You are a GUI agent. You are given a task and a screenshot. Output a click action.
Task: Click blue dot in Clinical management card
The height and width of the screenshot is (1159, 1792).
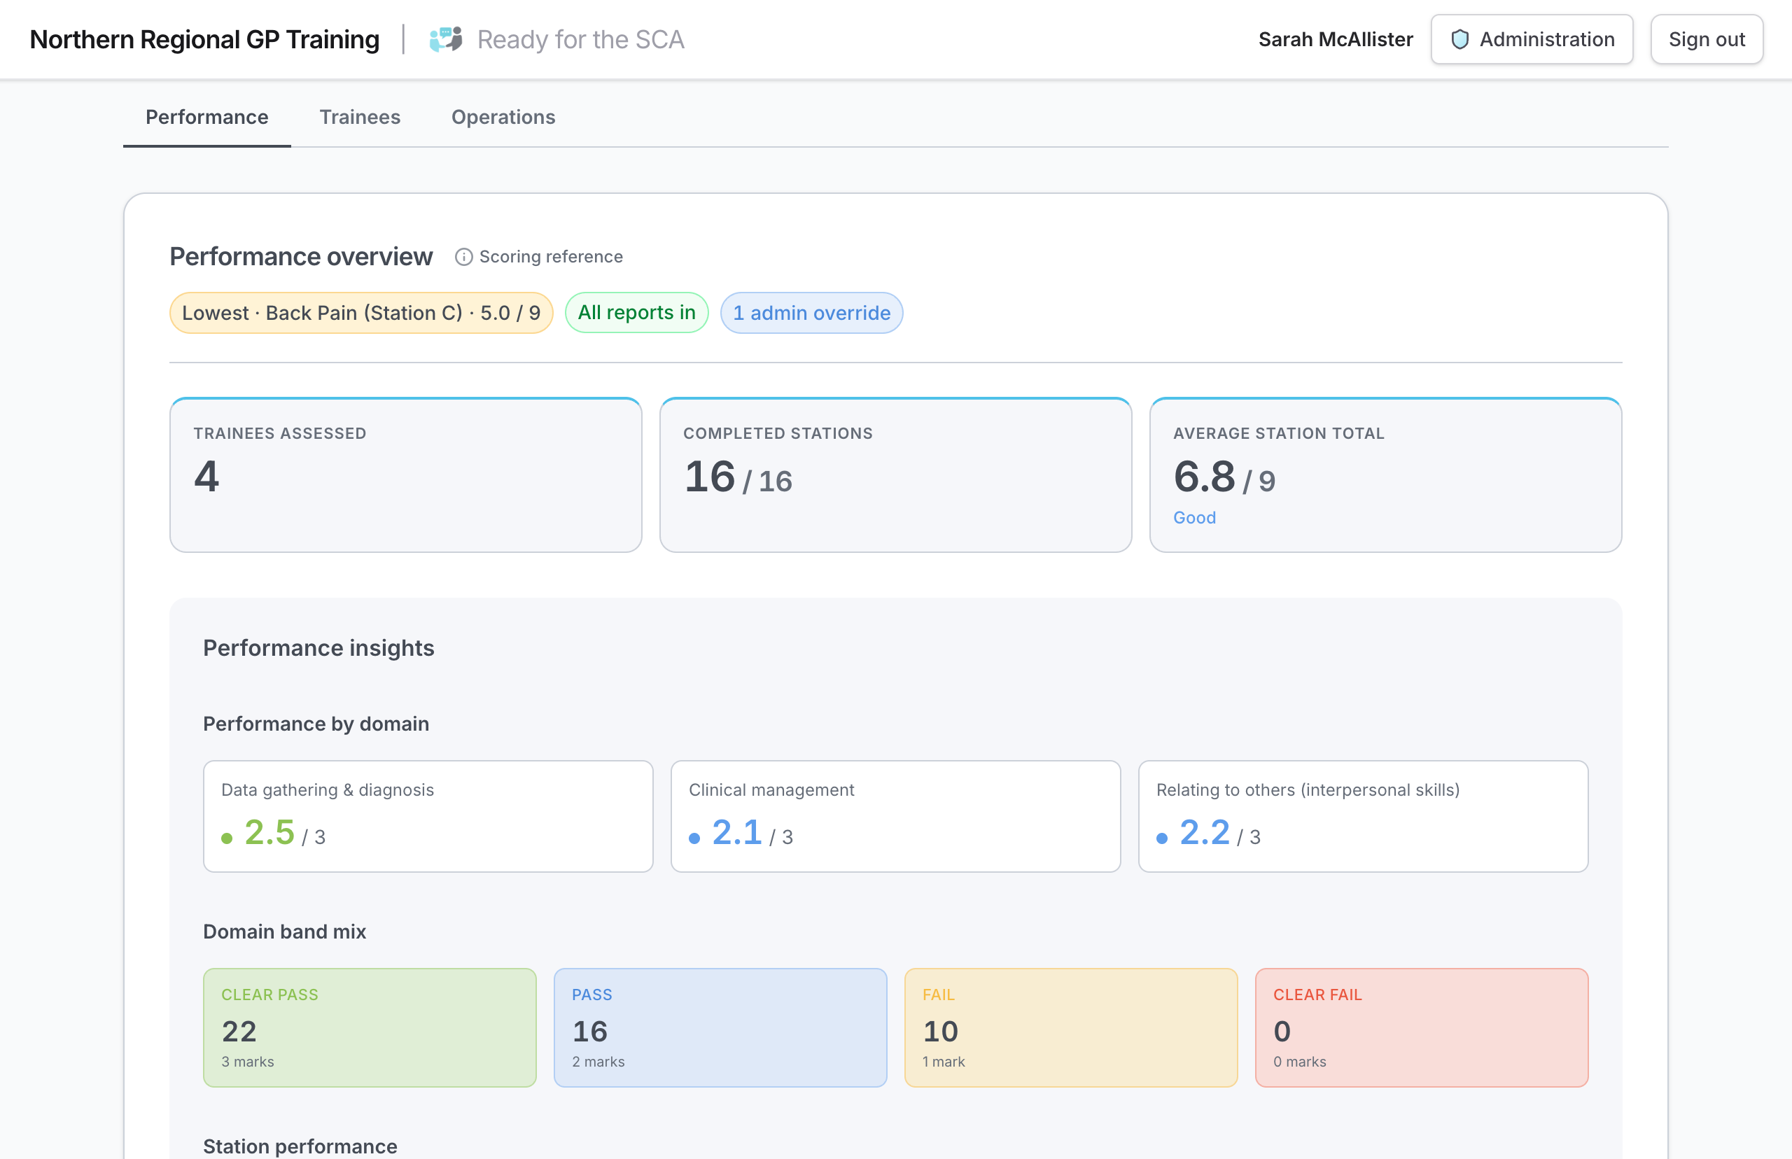(x=694, y=838)
